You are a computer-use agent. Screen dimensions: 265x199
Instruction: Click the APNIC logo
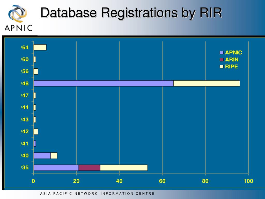(18, 18)
